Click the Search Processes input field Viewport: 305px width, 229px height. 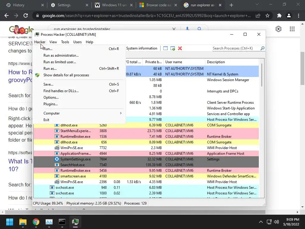coord(236,48)
